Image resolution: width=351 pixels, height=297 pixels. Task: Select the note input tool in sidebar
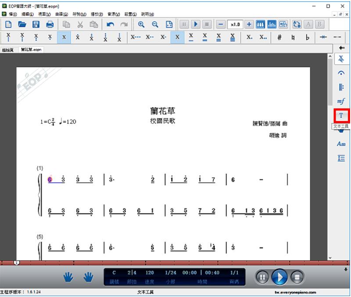341,59
